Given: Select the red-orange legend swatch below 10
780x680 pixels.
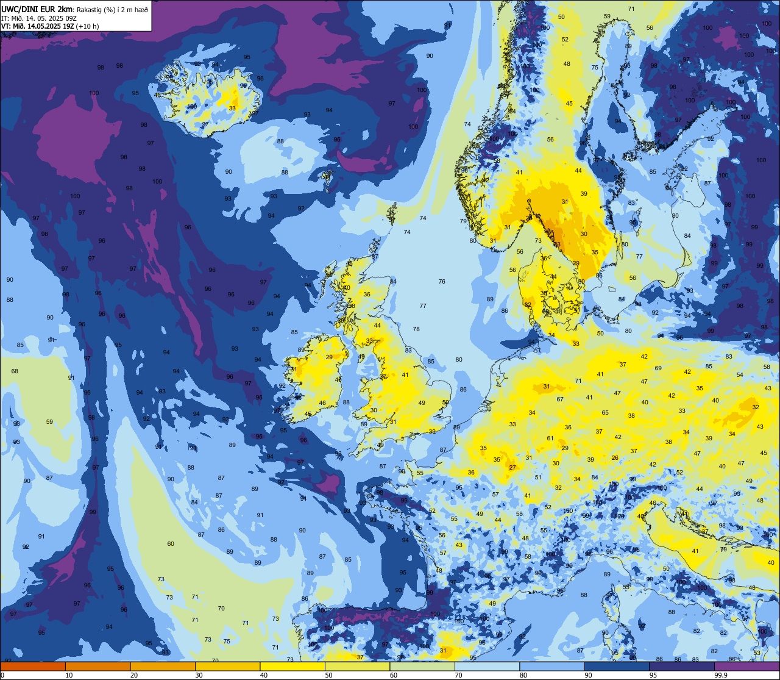Looking at the screenshot, I should pyautogui.click(x=33, y=666).
